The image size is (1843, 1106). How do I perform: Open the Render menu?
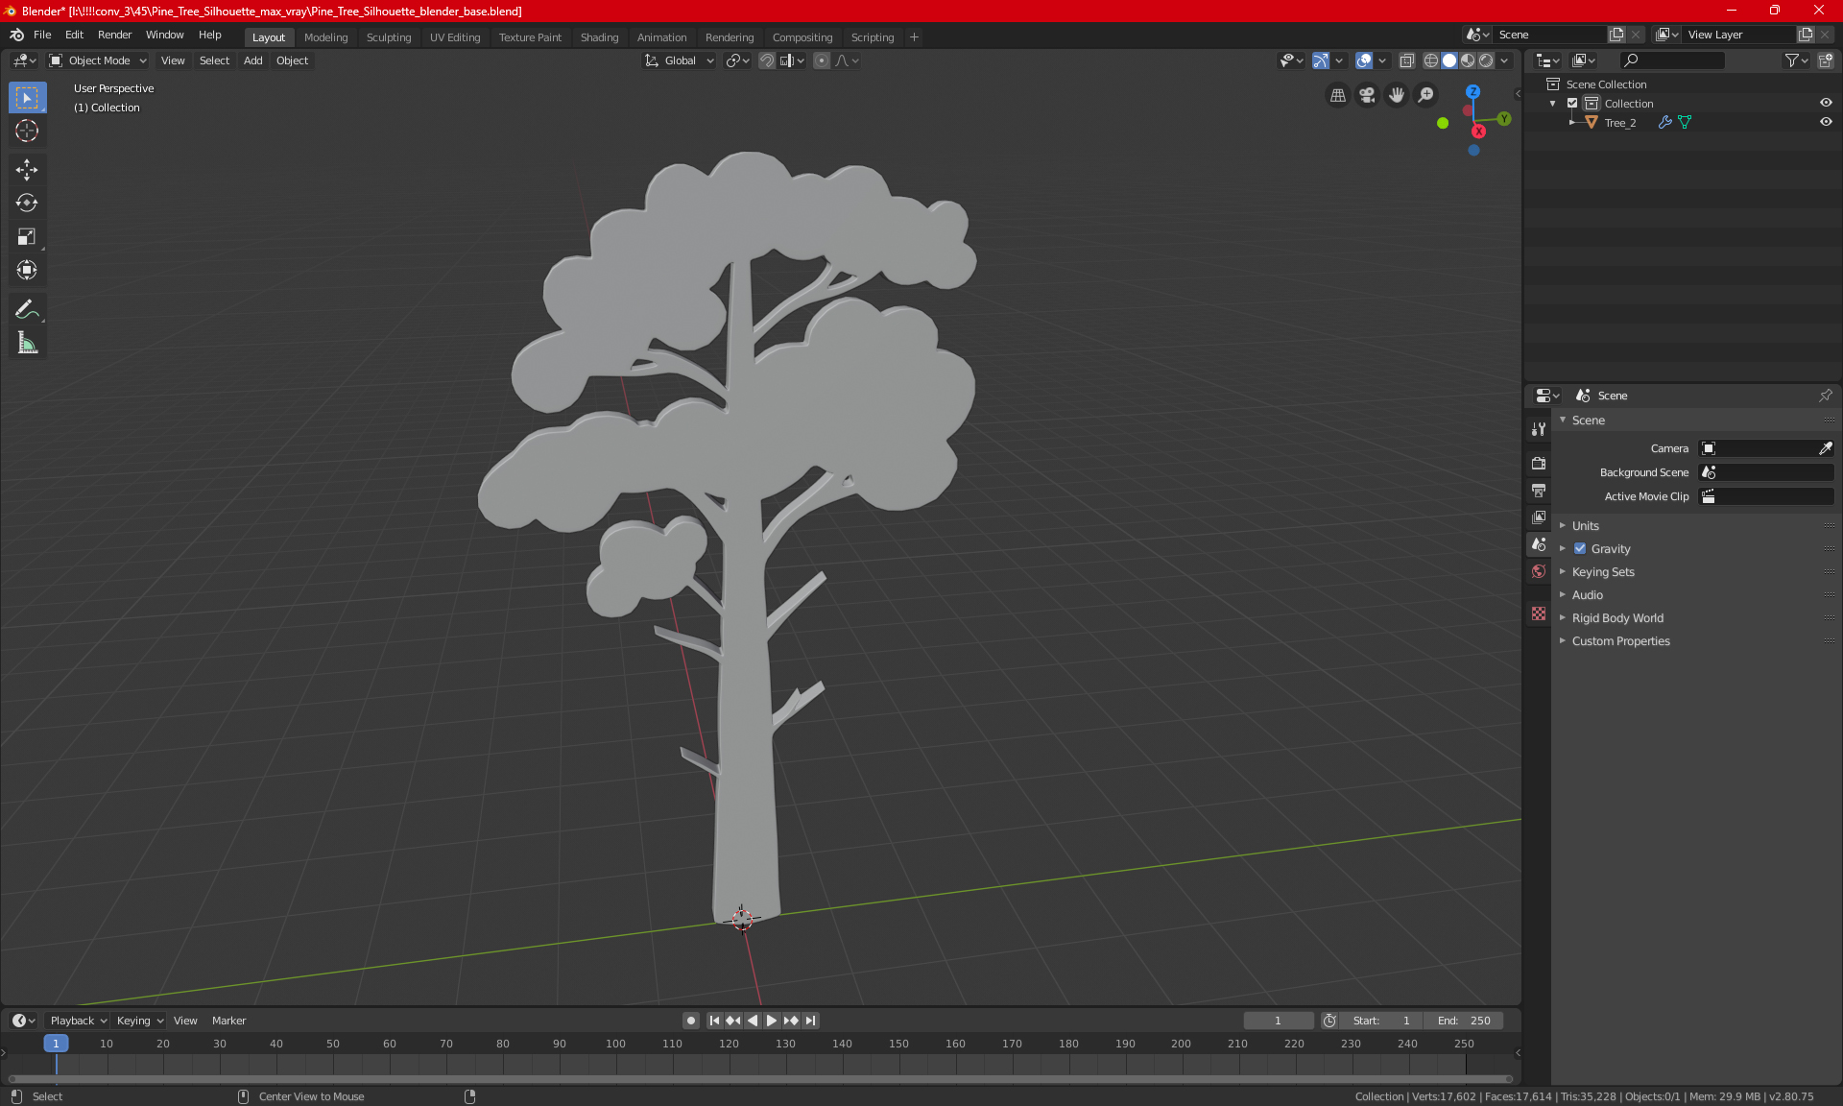click(x=114, y=35)
